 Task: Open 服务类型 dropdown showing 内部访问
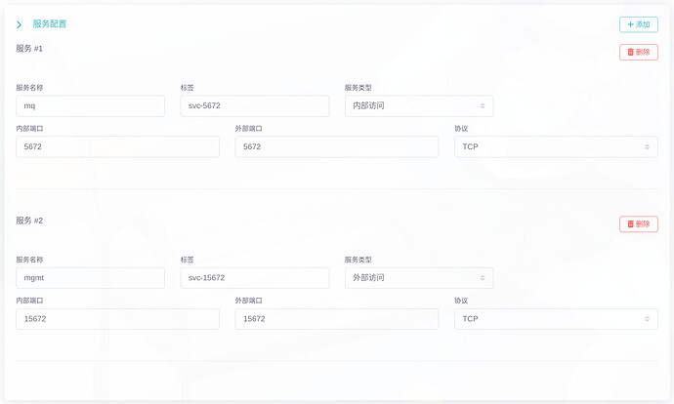(x=419, y=106)
